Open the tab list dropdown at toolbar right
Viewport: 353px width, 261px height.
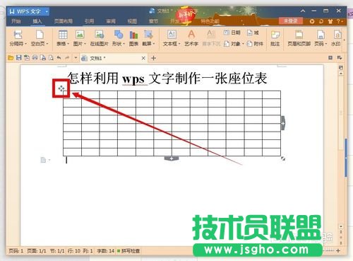[339, 57]
